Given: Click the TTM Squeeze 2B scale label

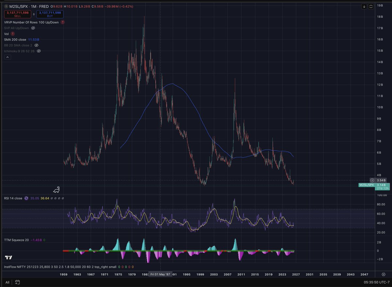Looking at the screenshot, I should (x=379, y=243).
